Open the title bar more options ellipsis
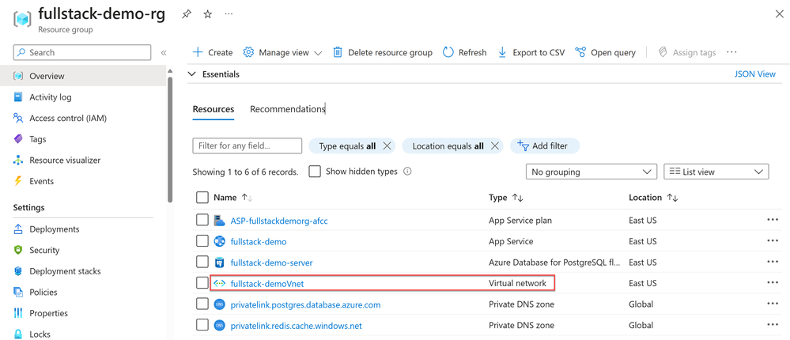The width and height of the screenshot is (790, 340). pyautogui.click(x=229, y=13)
